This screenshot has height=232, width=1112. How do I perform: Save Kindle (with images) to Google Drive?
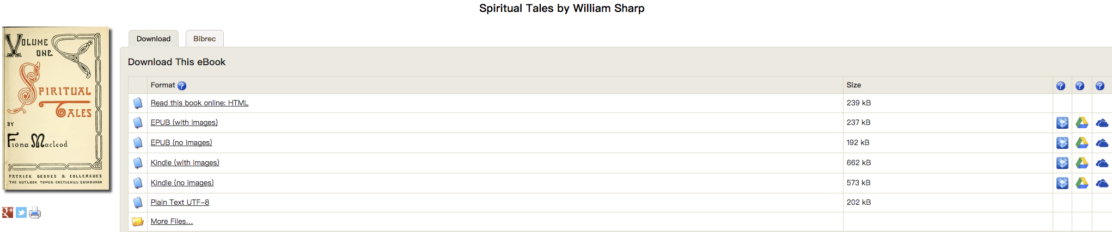click(x=1082, y=163)
